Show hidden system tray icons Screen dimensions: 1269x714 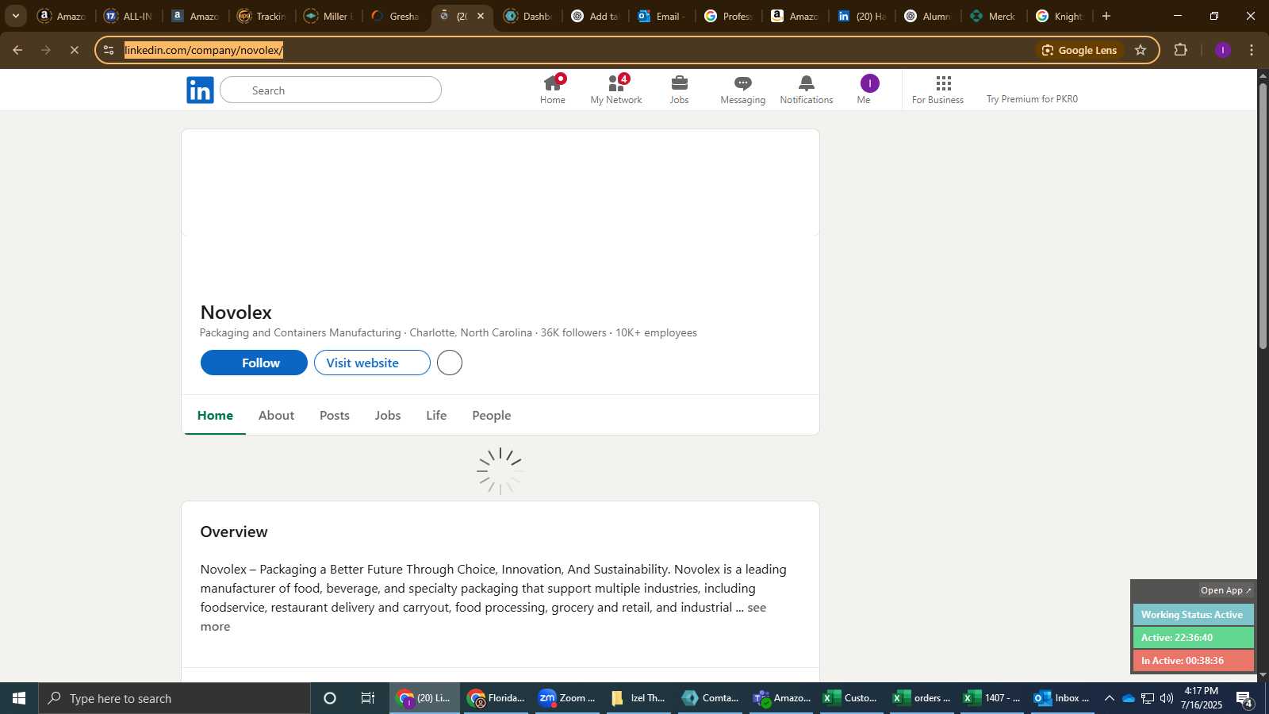(1109, 698)
